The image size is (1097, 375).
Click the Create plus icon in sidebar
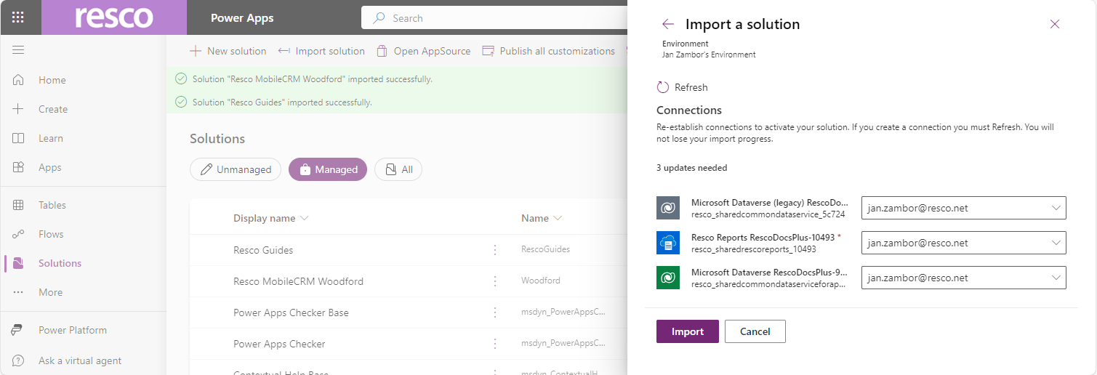tap(19, 109)
